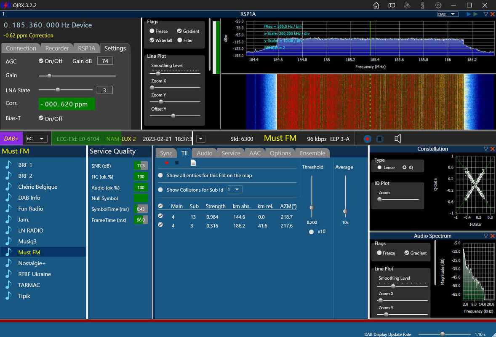Open the AAC tab
Viewport: 496px width, 337px height.
255,153
